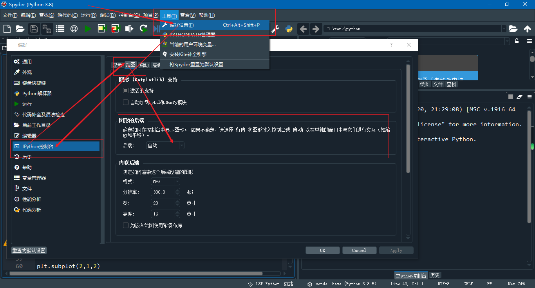Click 重置为默认设置 button

point(28,250)
